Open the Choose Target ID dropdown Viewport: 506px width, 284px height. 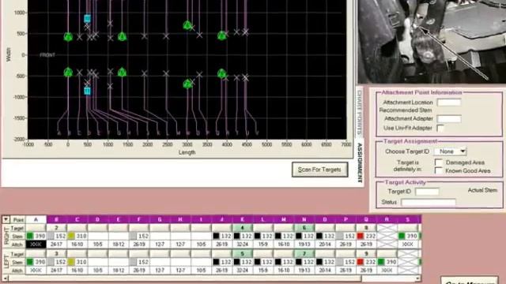[x=463, y=151]
